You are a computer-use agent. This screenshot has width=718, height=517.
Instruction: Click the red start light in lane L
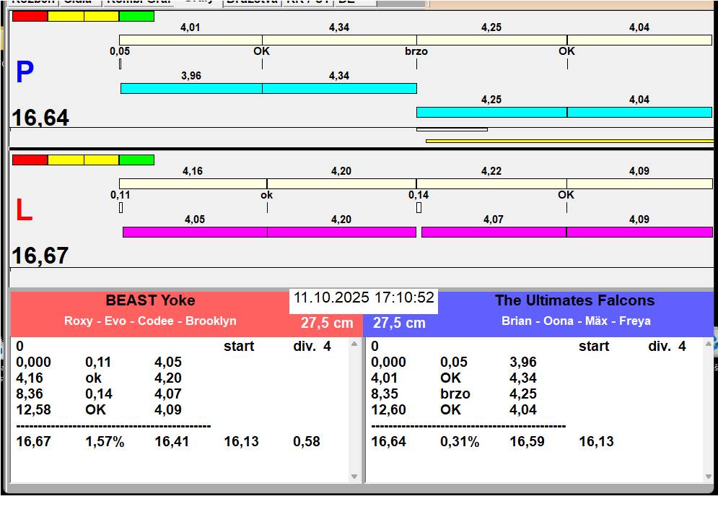(x=30, y=160)
